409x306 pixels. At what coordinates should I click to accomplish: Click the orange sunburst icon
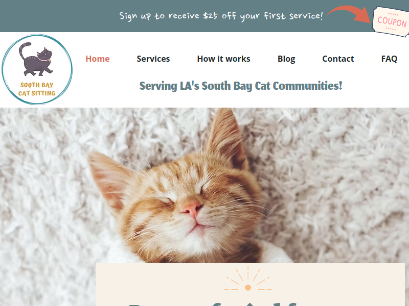[248, 278]
